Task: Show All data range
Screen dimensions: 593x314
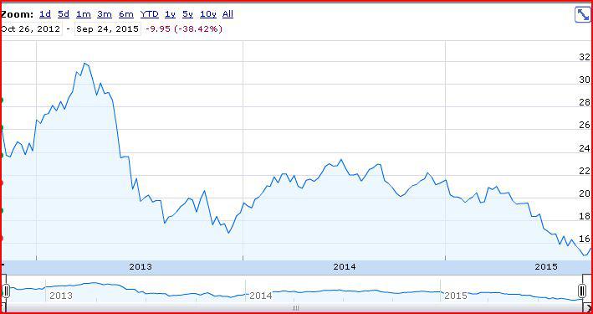Action: coord(227,14)
